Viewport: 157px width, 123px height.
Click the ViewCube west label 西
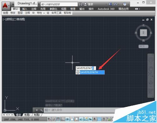click(136, 33)
